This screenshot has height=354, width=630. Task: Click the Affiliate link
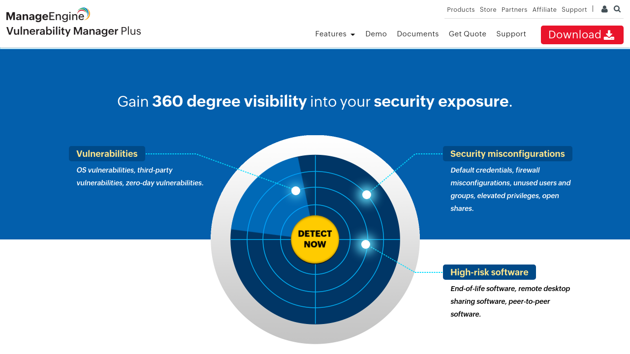(x=544, y=10)
